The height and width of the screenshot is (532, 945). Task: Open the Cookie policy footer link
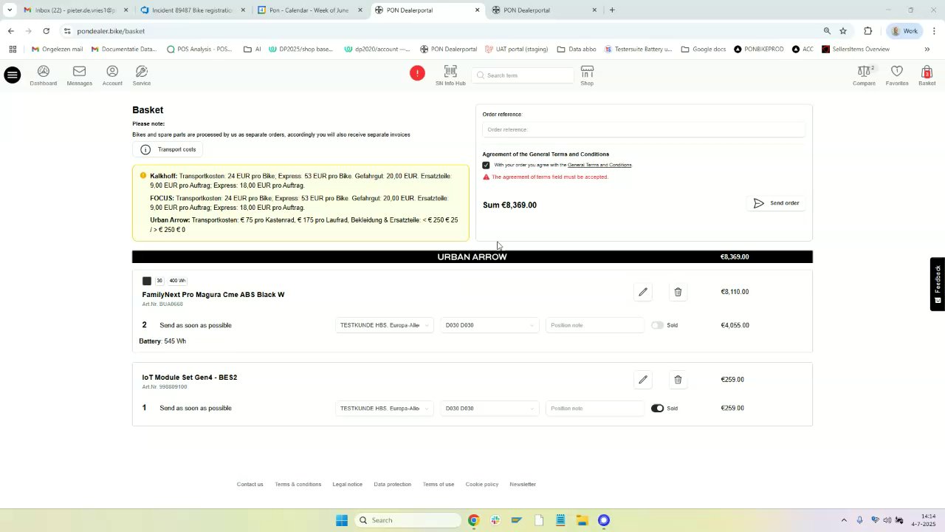(481, 485)
